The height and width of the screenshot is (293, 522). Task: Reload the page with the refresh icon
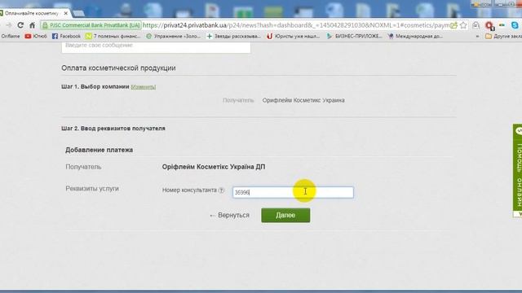pos(20,25)
